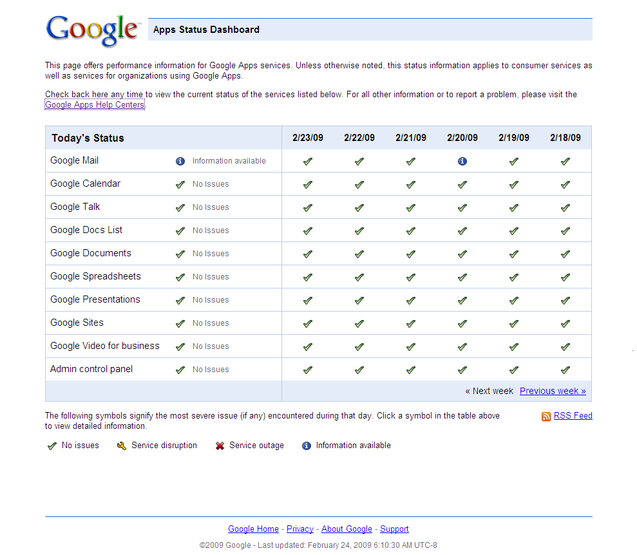Click Google Documents today's No Issues checkmark

tap(180, 254)
